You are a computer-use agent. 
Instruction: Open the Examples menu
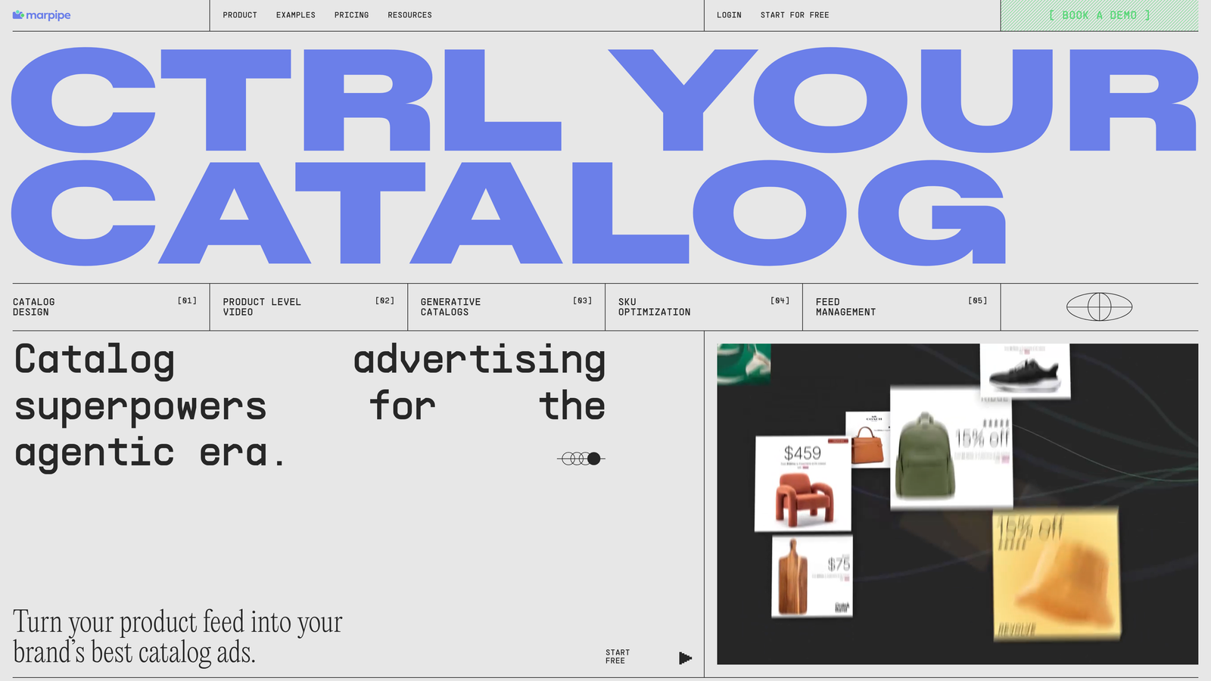(295, 15)
